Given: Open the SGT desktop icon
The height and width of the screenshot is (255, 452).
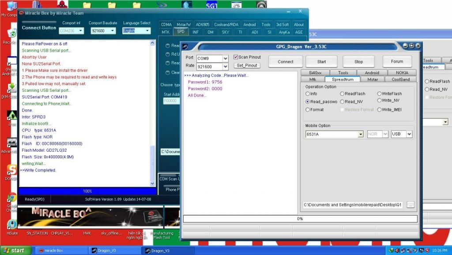Looking at the screenshot, I should point(211,4).
